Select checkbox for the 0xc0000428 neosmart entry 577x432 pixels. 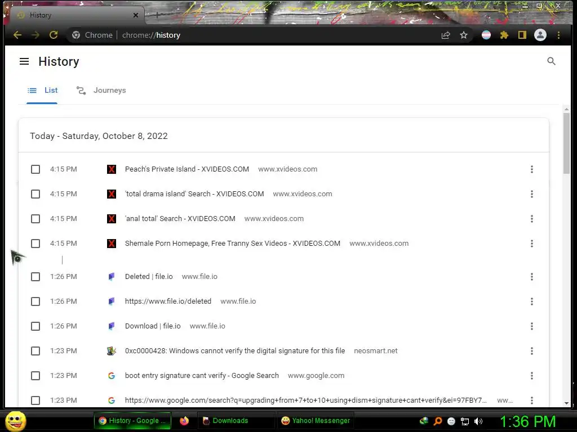[x=35, y=351]
